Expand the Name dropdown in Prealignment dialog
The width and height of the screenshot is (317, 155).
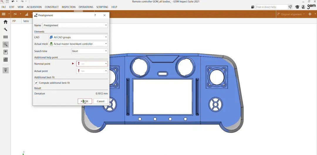[106, 25]
